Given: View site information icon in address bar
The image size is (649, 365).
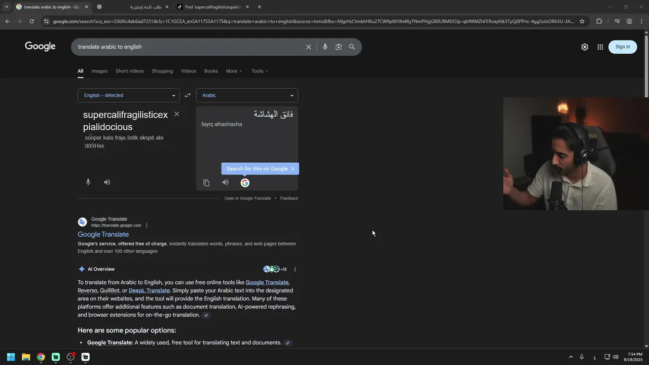Looking at the screenshot, I should [46, 21].
